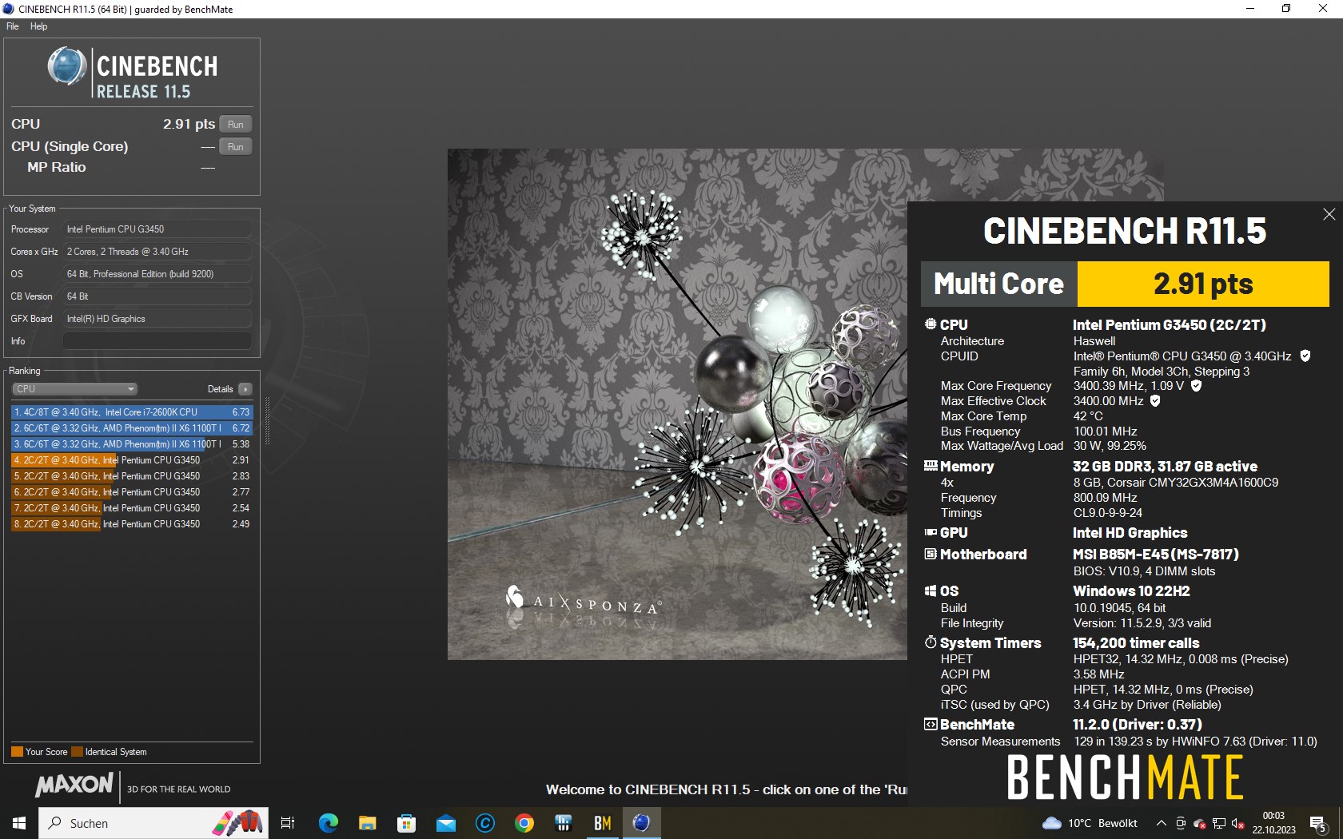Screen dimensions: 1343x839
Task: Select the Pentium G3450 row scoring 2.91
Action: point(132,460)
